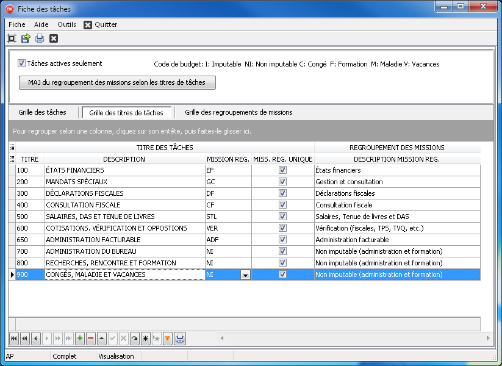The image size is (502, 366).
Task: Add a new record with green plus
Action: [x=80, y=339]
